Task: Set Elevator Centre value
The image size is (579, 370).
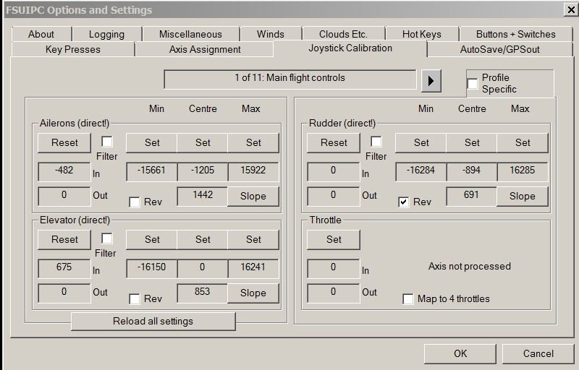Action: [203, 239]
